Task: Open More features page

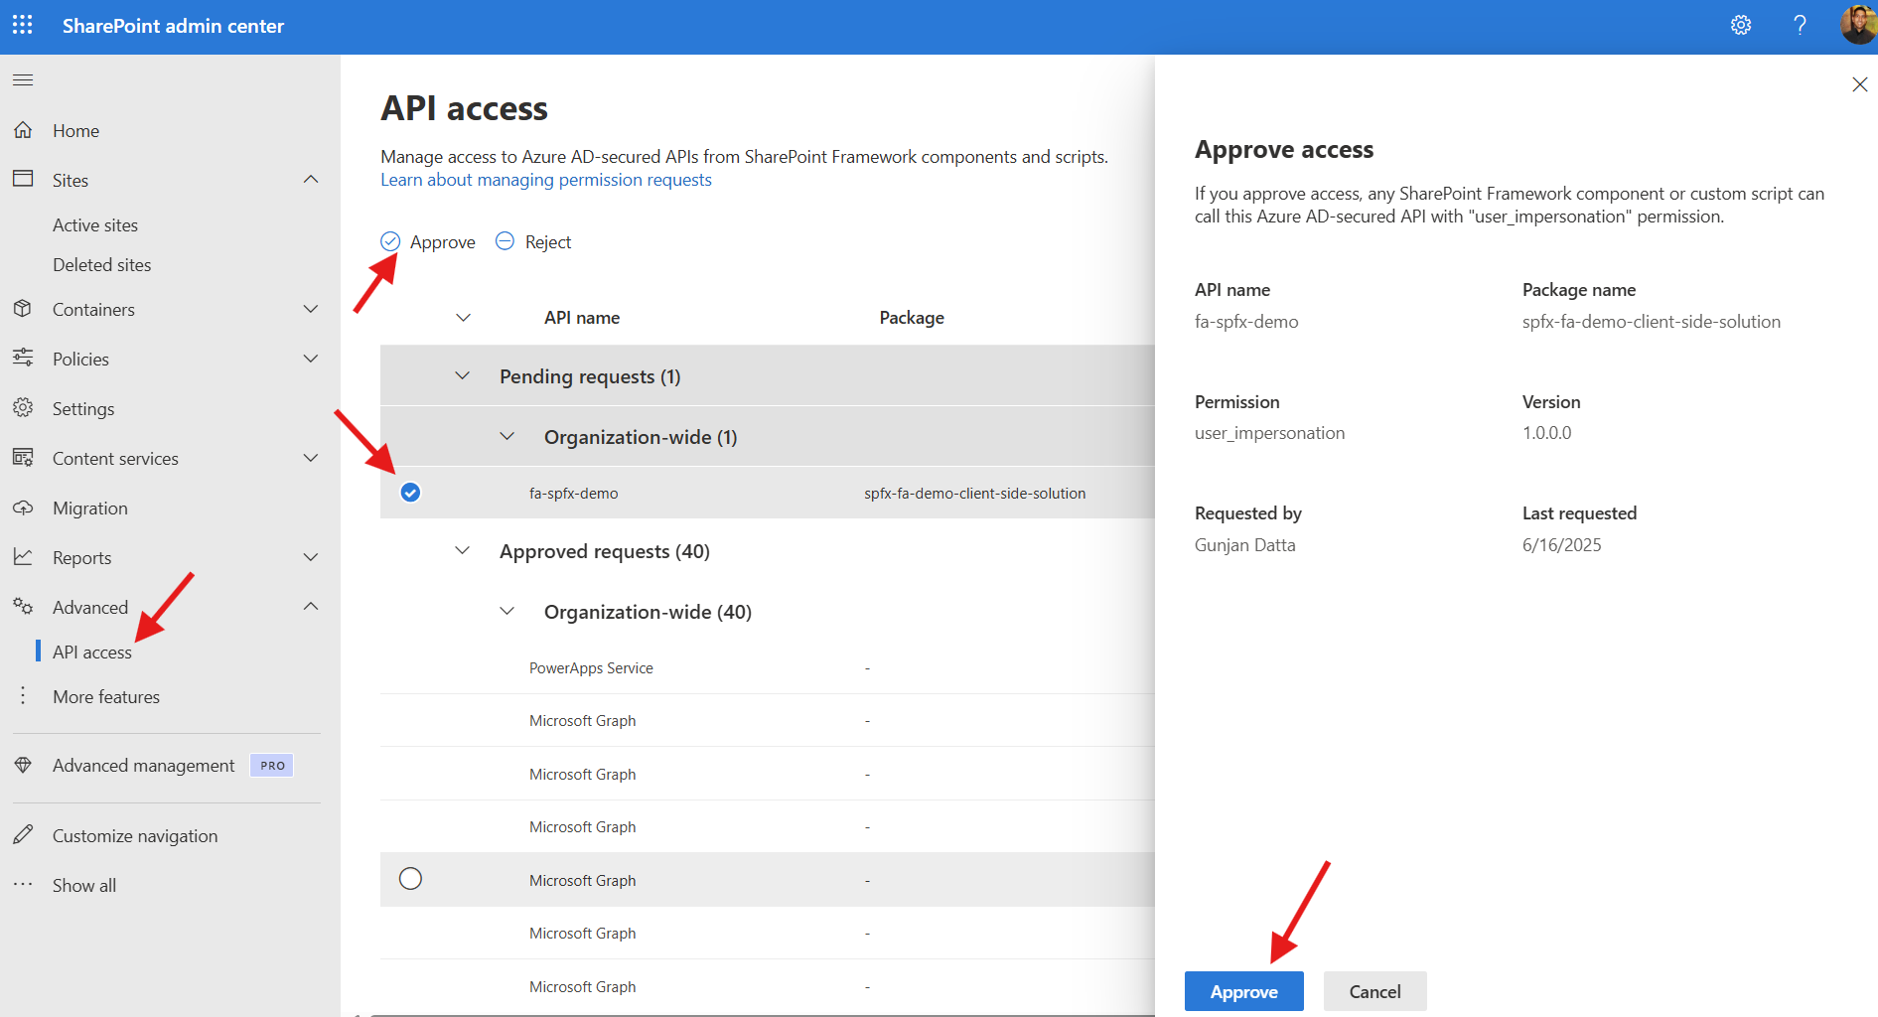Action: point(106,697)
